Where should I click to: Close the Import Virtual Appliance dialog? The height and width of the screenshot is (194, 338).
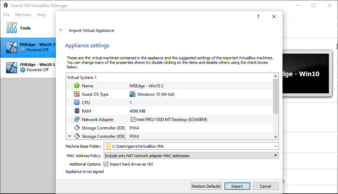(274, 16)
